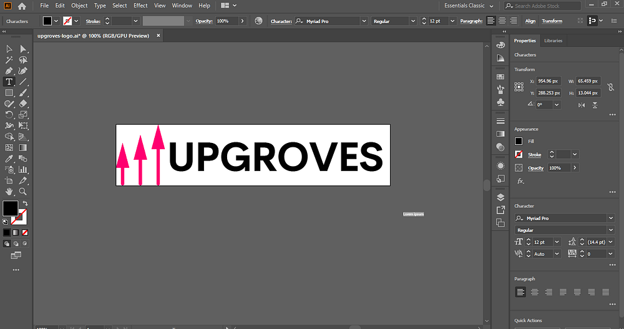Pick the Shaper tool
Screen dimensions: 624x329
click(x=9, y=104)
